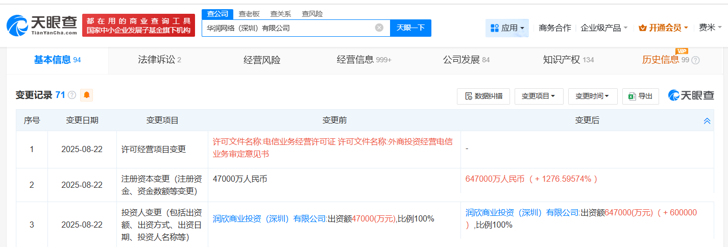The height and width of the screenshot is (247, 728).
Task: Click the bell alert icon beside 变更记录
Action: tap(87, 95)
